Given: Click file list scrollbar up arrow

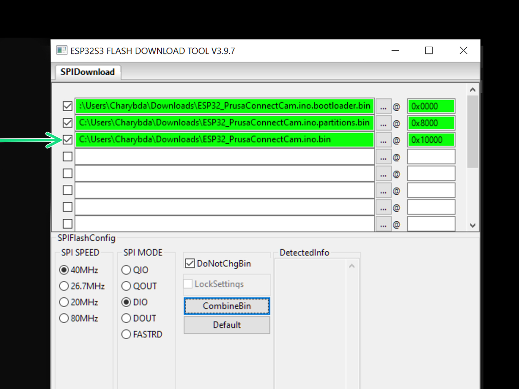Looking at the screenshot, I should pos(473,90).
